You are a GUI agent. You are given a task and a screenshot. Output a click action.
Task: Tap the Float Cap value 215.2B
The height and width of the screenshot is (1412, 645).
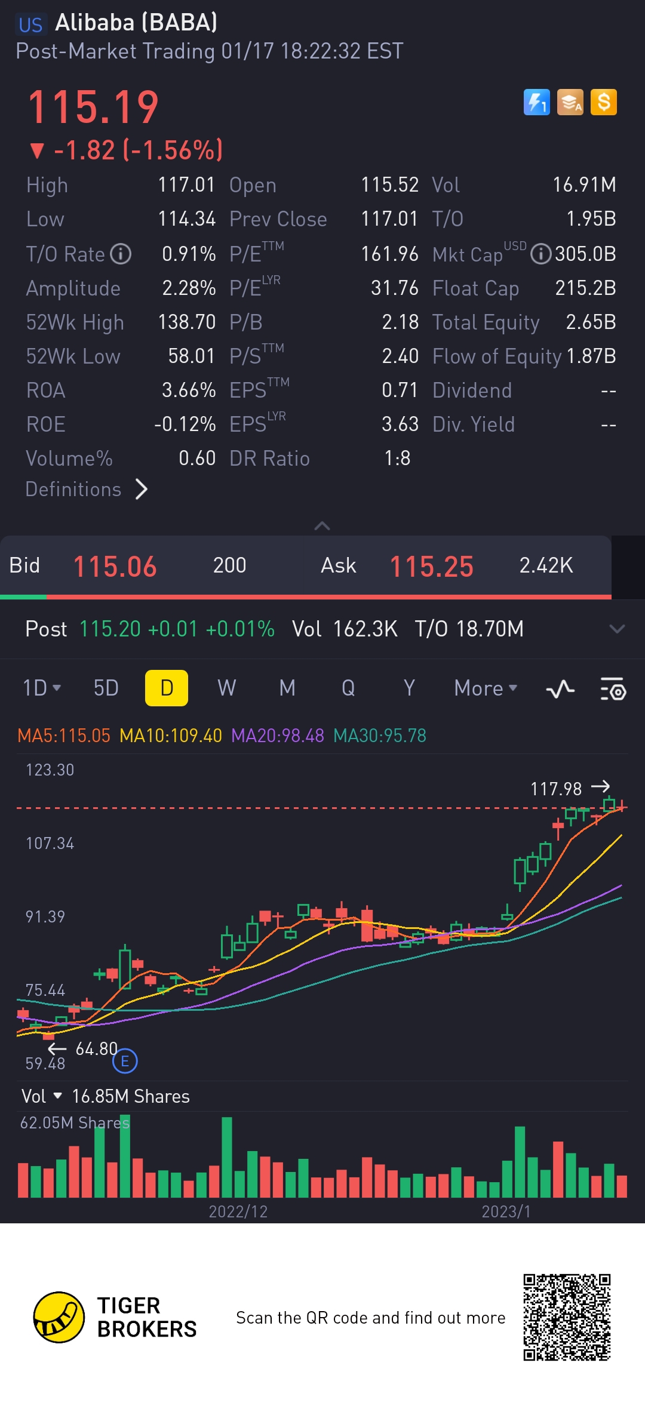(585, 288)
